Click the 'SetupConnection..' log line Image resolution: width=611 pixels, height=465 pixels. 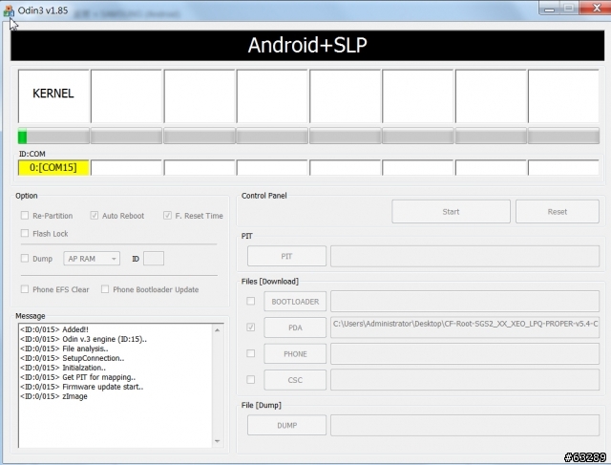(73, 358)
